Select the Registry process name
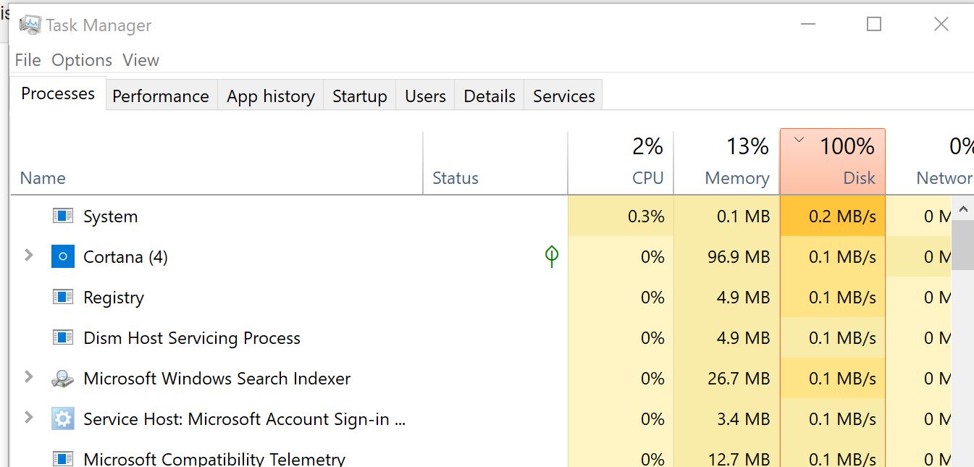The height and width of the screenshot is (467, 974). pyautogui.click(x=114, y=298)
